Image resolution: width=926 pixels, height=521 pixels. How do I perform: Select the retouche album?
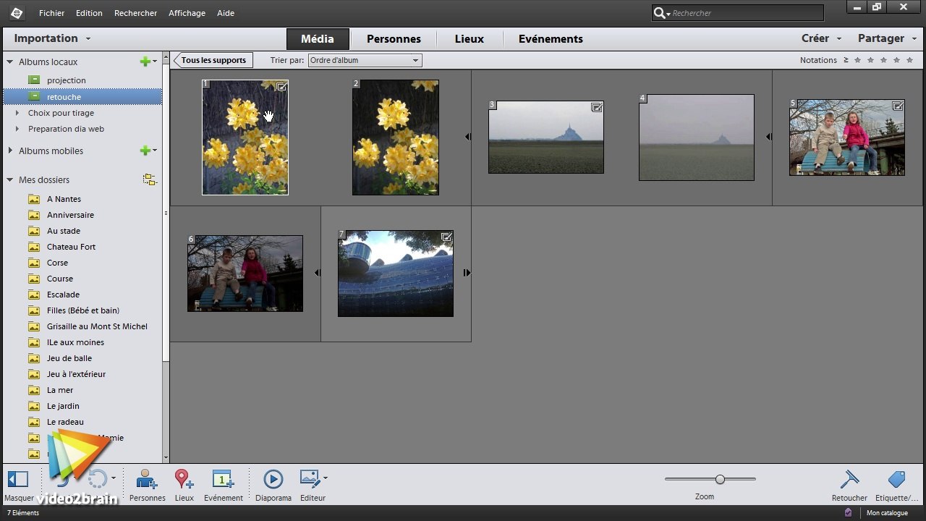click(82, 96)
